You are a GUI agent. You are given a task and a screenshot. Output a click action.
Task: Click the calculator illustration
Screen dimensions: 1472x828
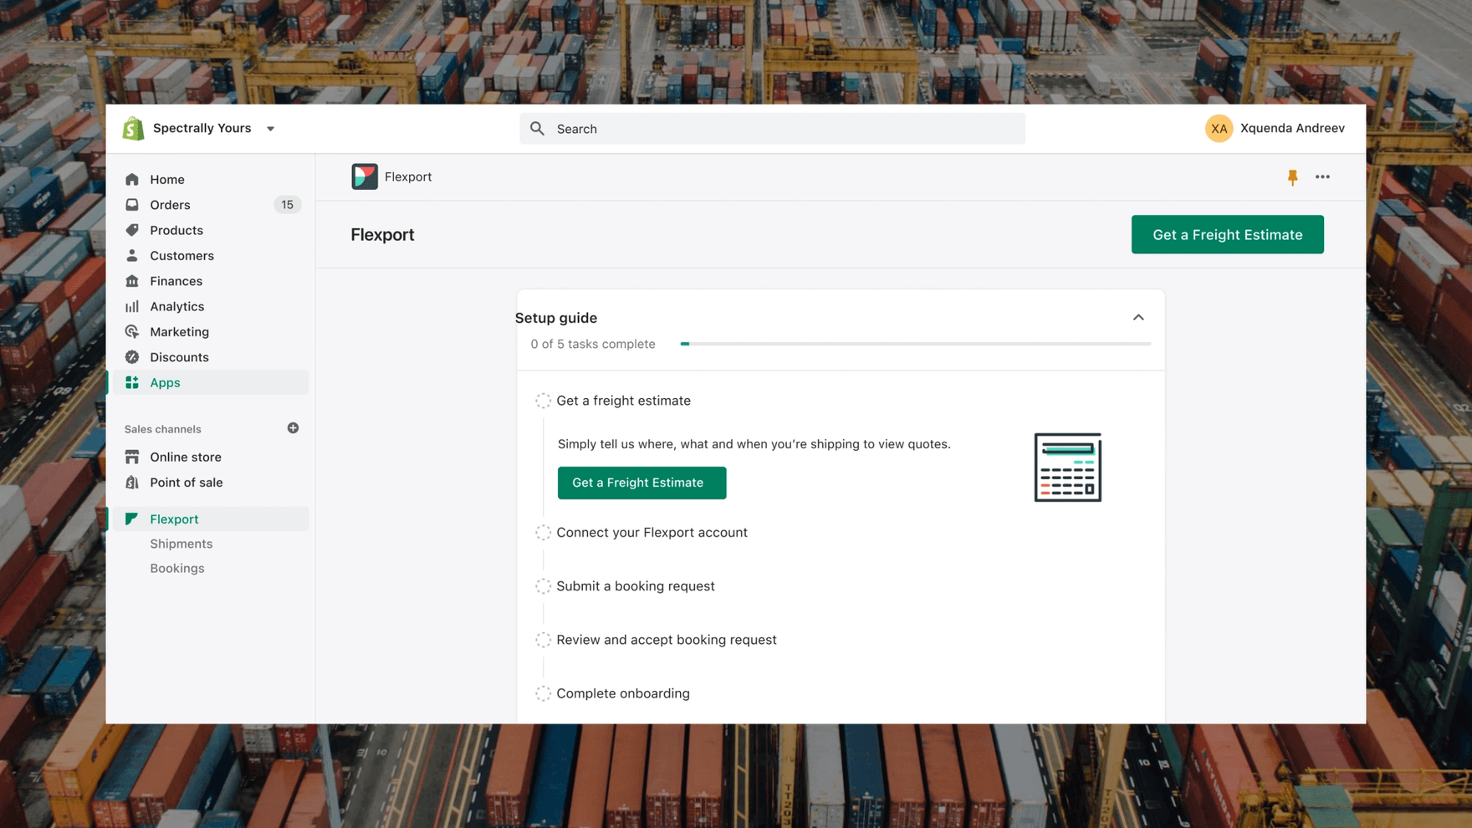coord(1067,468)
